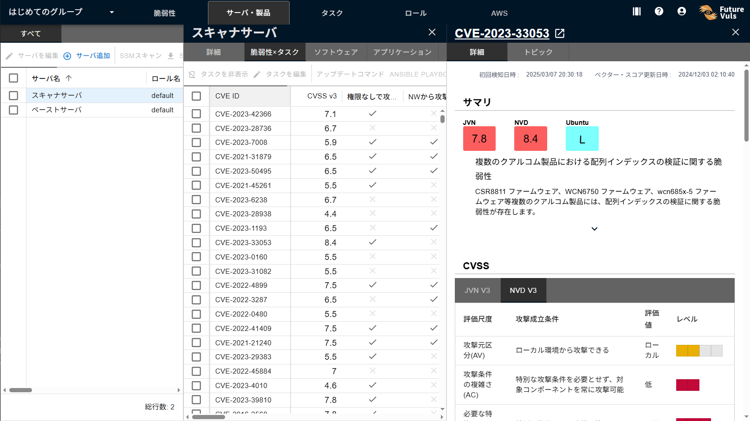Open the ロール top menu

tap(416, 13)
